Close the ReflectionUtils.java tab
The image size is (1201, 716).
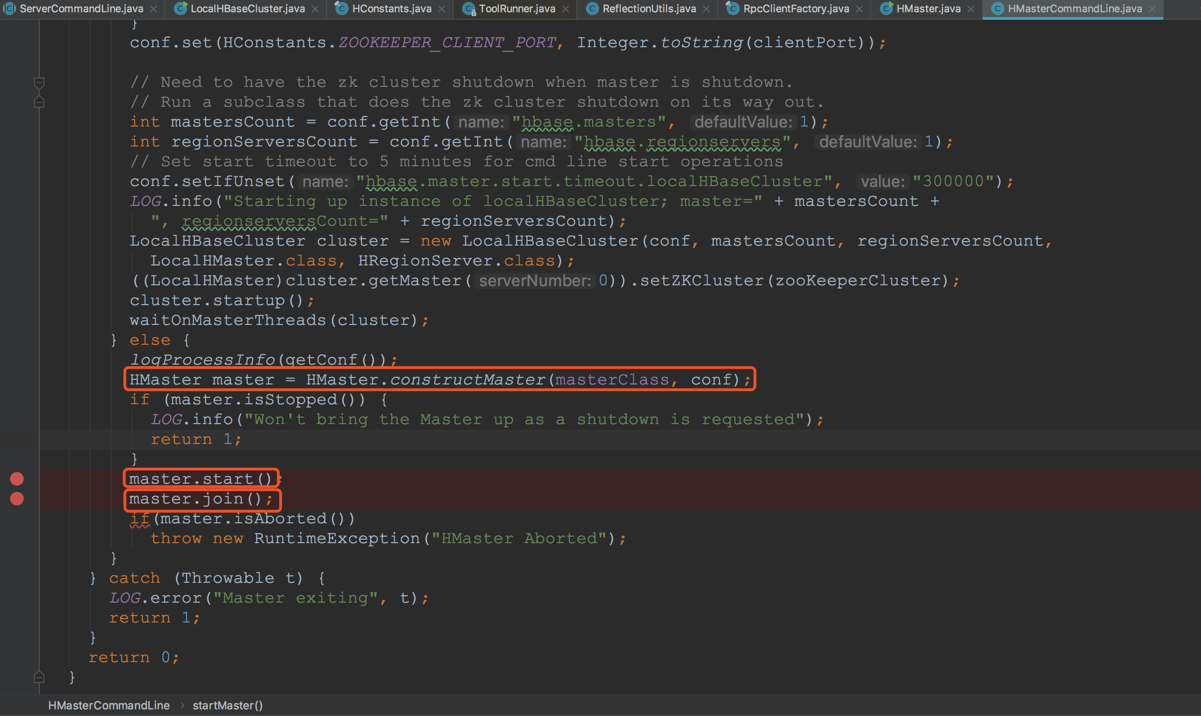pos(706,9)
